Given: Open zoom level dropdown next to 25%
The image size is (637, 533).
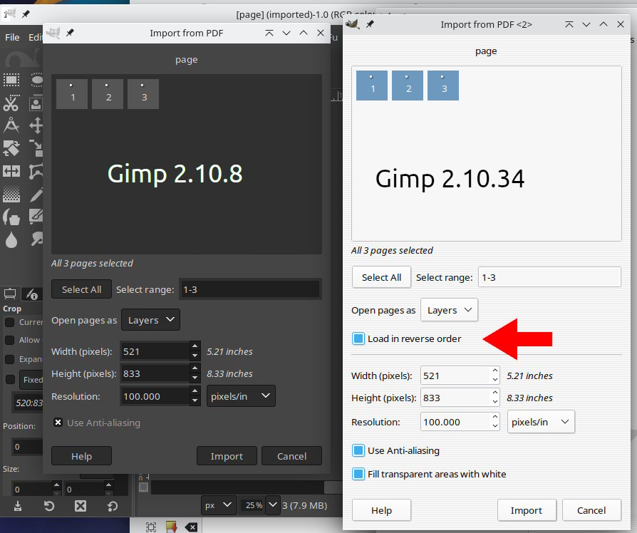Looking at the screenshot, I should click(273, 505).
